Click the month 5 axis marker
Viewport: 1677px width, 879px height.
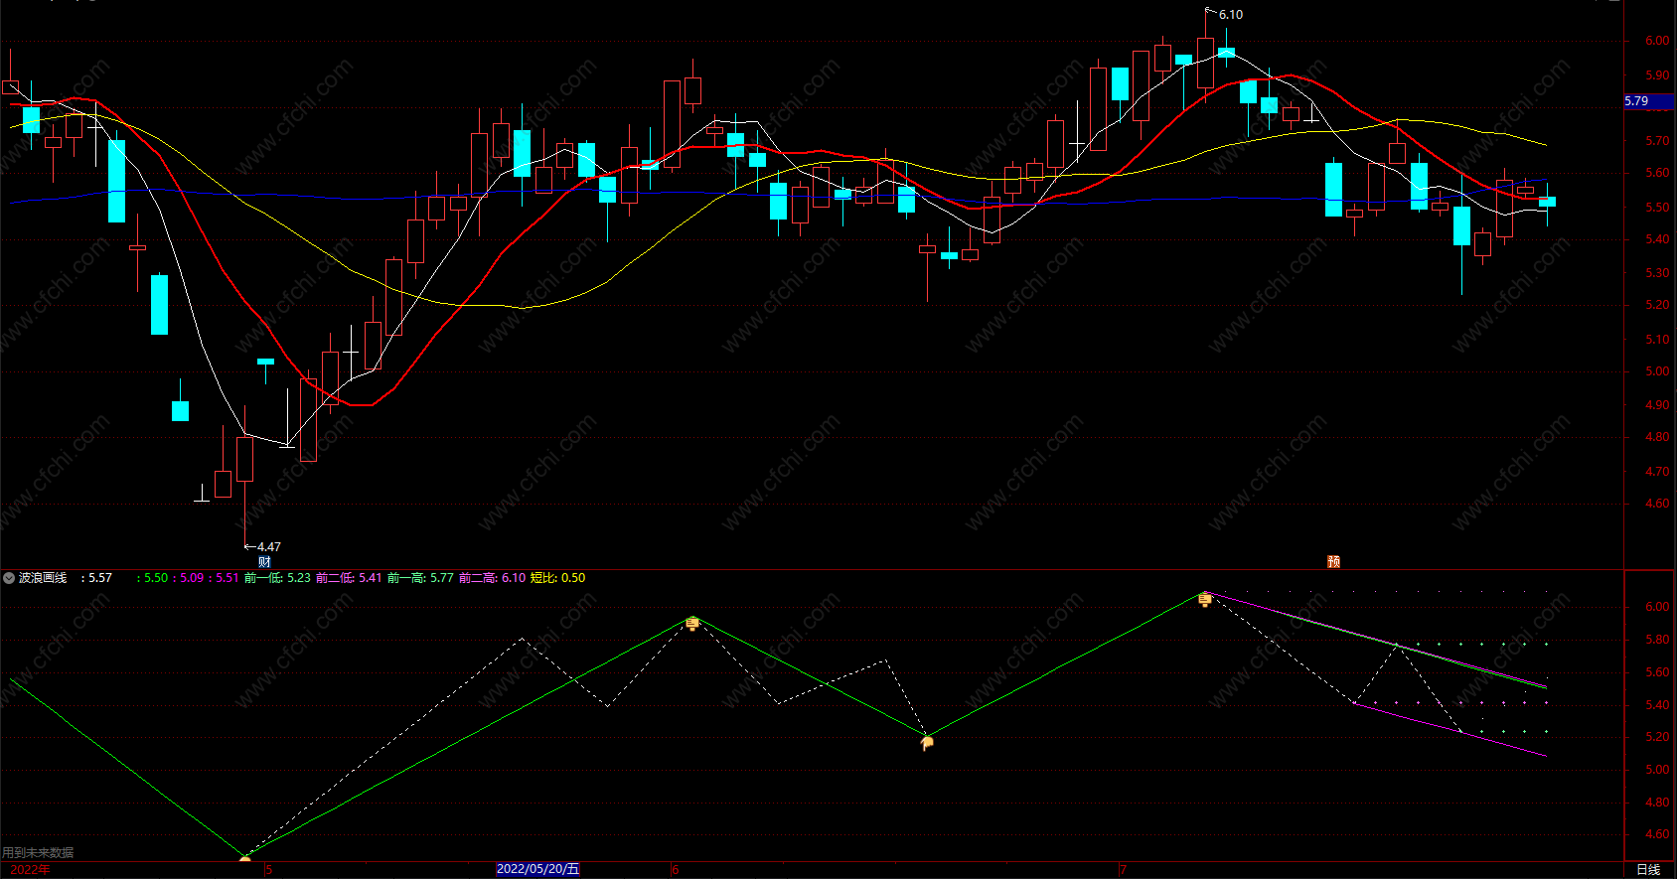[268, 870]
